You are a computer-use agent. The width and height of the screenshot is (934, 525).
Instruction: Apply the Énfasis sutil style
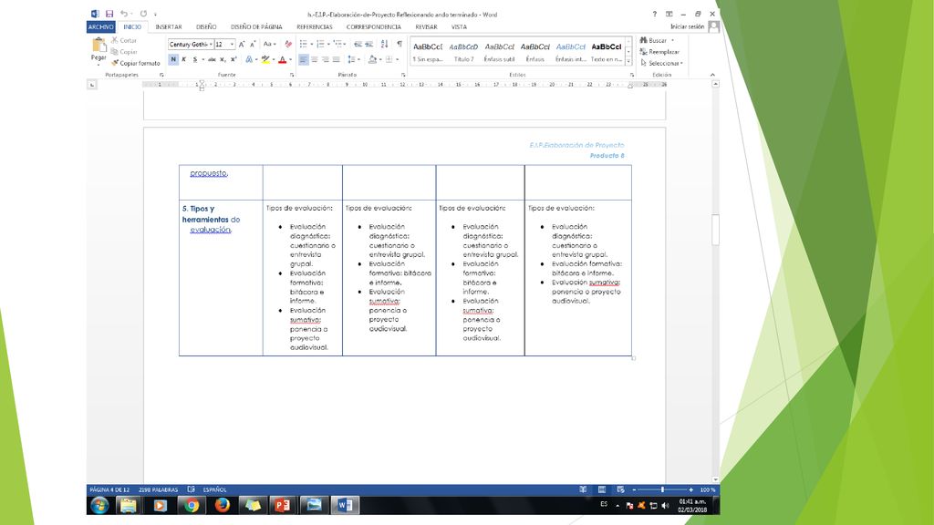[499, 52]
